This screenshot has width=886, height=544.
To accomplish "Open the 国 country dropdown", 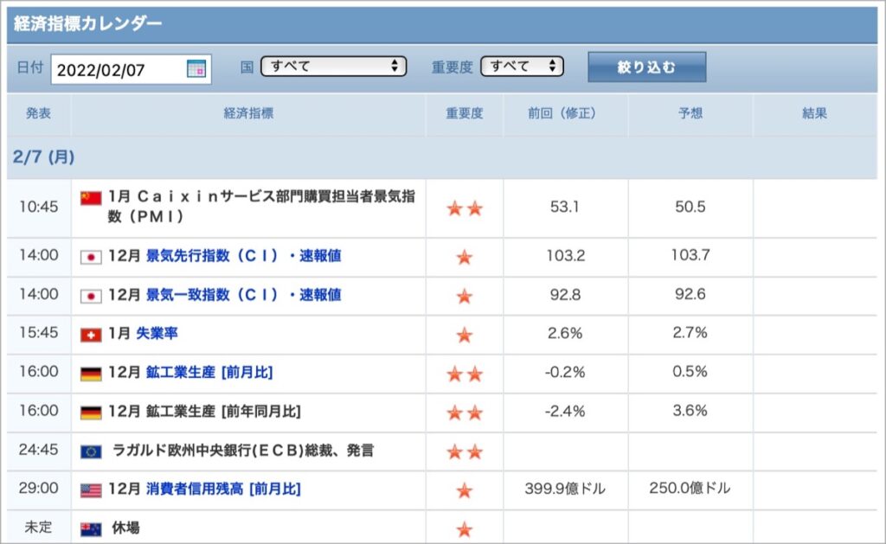I will click(x=333, y=66).
